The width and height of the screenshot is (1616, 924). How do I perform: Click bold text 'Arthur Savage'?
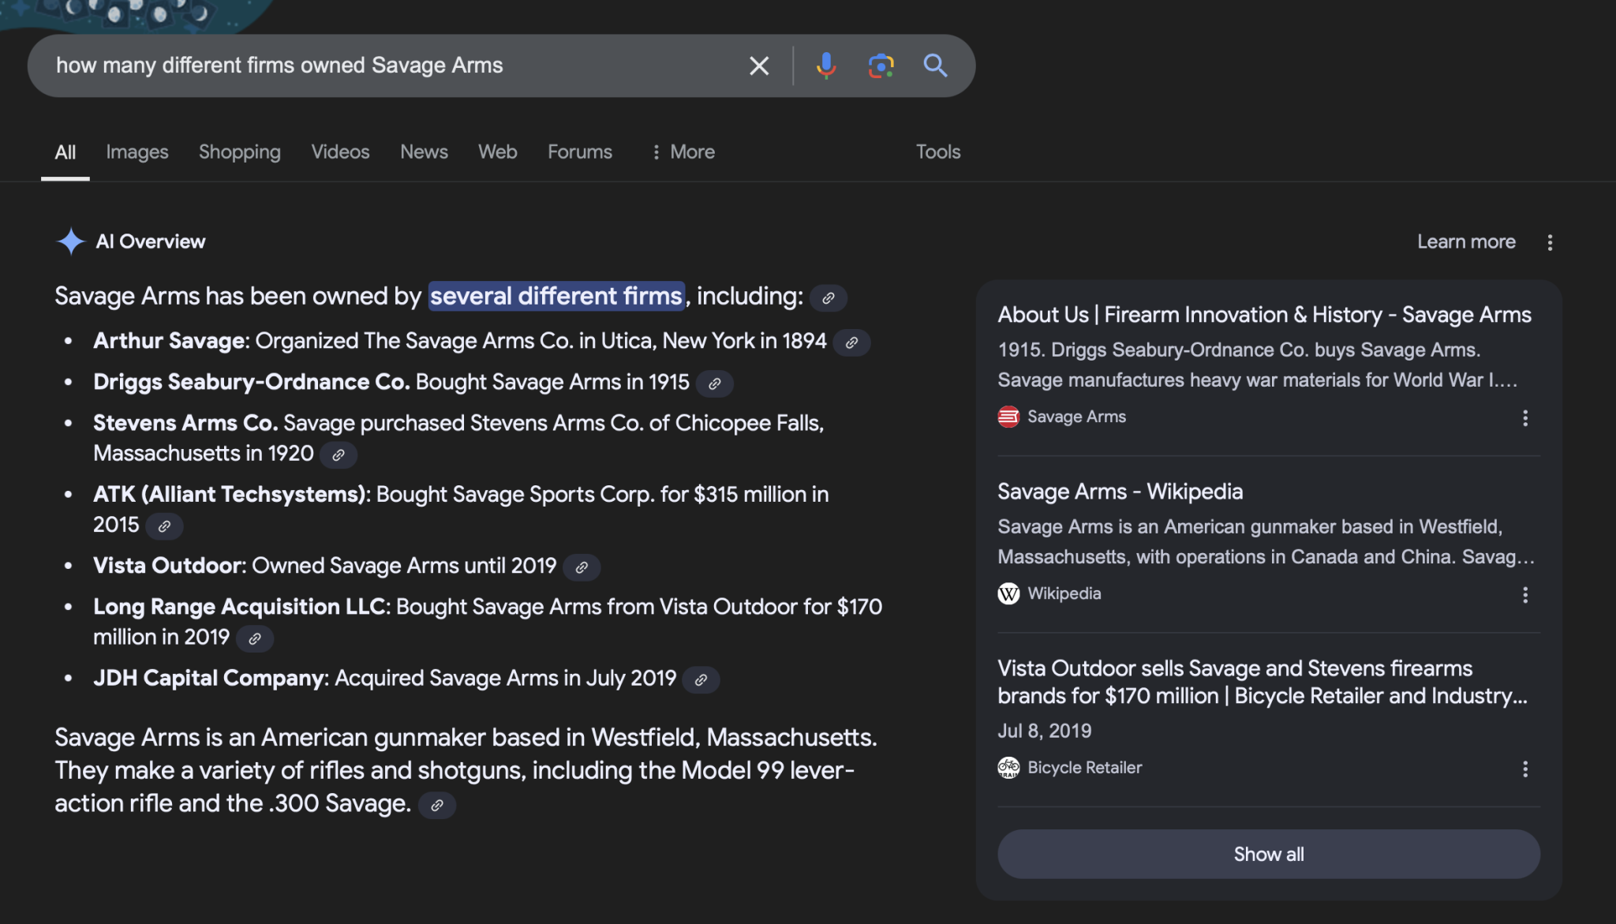pyautogui.click(x=169, y=341)
